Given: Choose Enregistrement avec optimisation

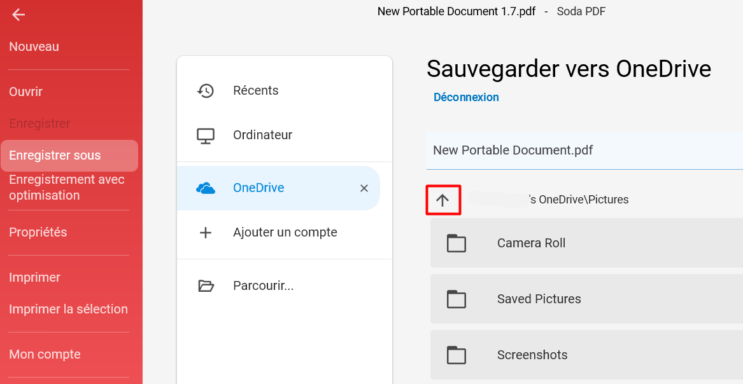Looking at the screenshot, I should [x=67, y=188].
